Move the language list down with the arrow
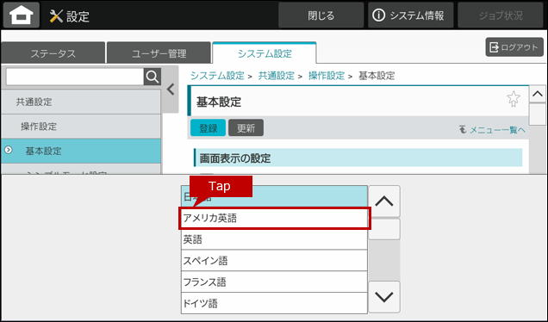Screen dimensions: 548x322 [384, 297]
